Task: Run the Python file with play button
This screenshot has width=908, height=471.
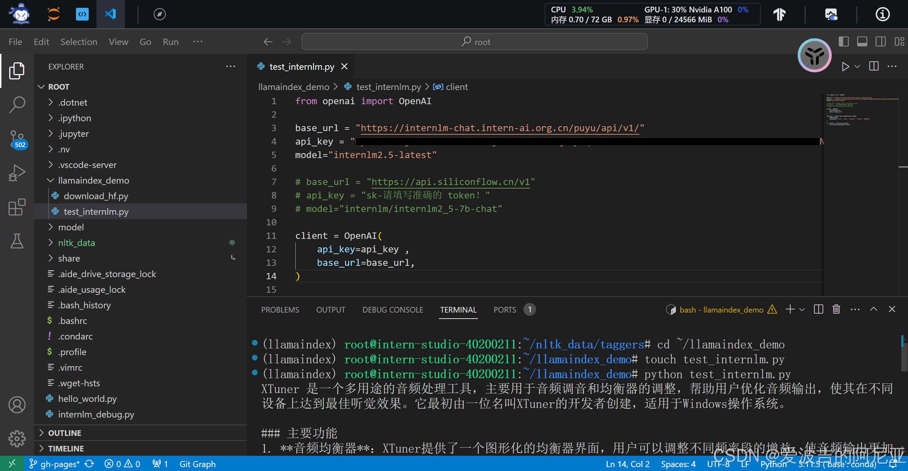Action: [846, 67]
